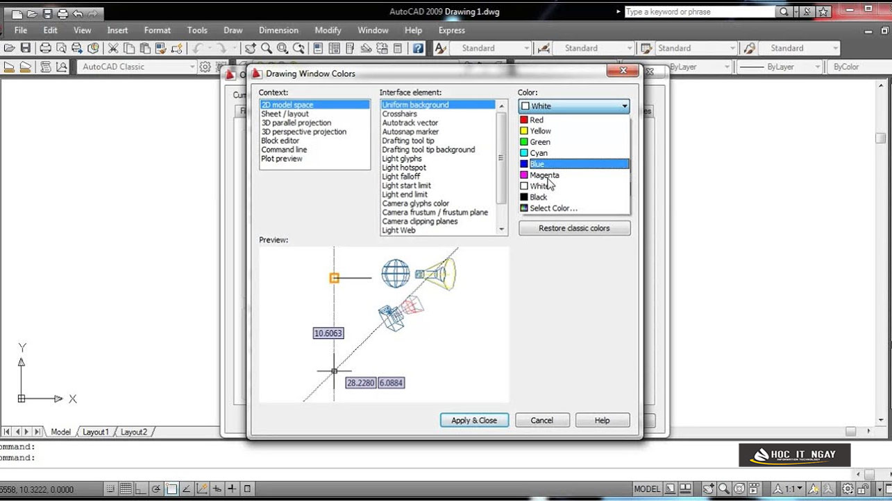Toggle the MODEL space button
The image size is (892, 501).
pyautogui.click(x=647, y=489)
